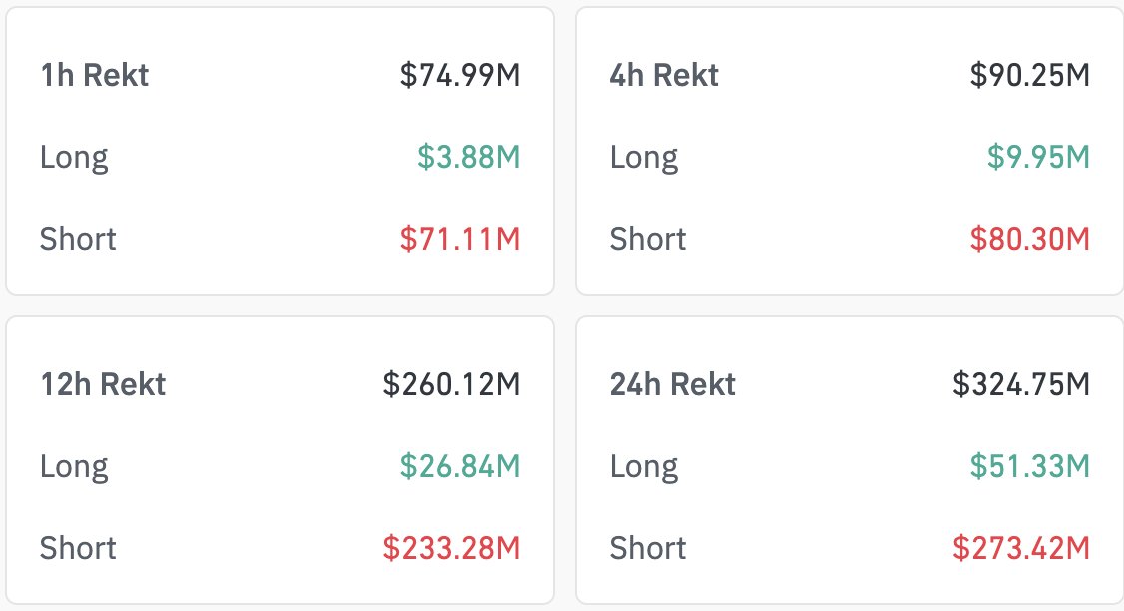The height and width of the screenshot is (611, 1124).
Task: Click the Short label in 24h Rekt card
Action: click(x=648, y=548)
